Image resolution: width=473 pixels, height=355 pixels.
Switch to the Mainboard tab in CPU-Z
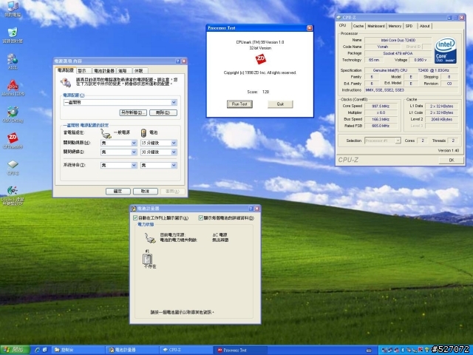[x=376, y=26]
